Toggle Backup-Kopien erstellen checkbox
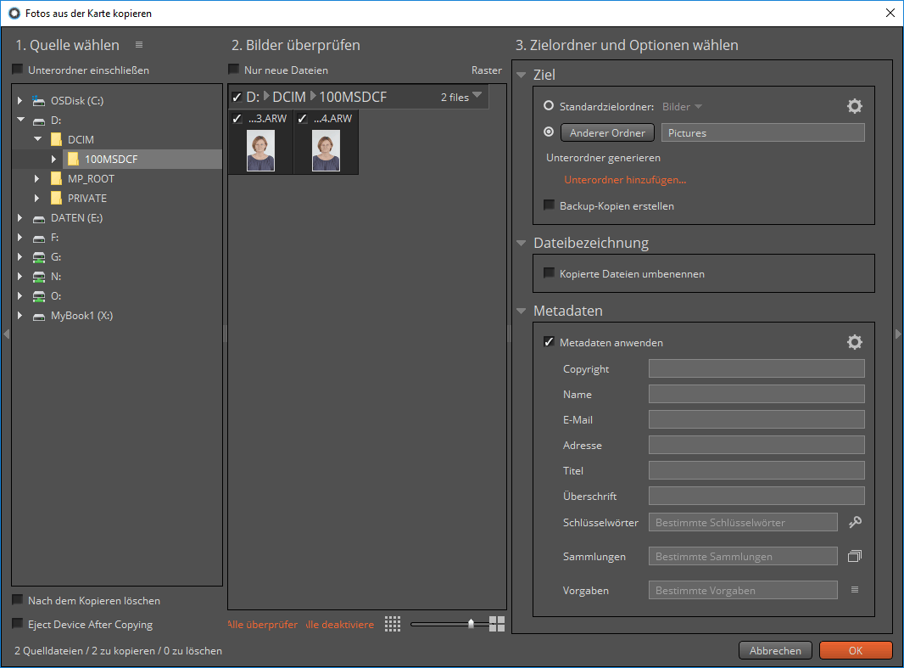Viewport: 904px width, 668px height. [549, 205]
